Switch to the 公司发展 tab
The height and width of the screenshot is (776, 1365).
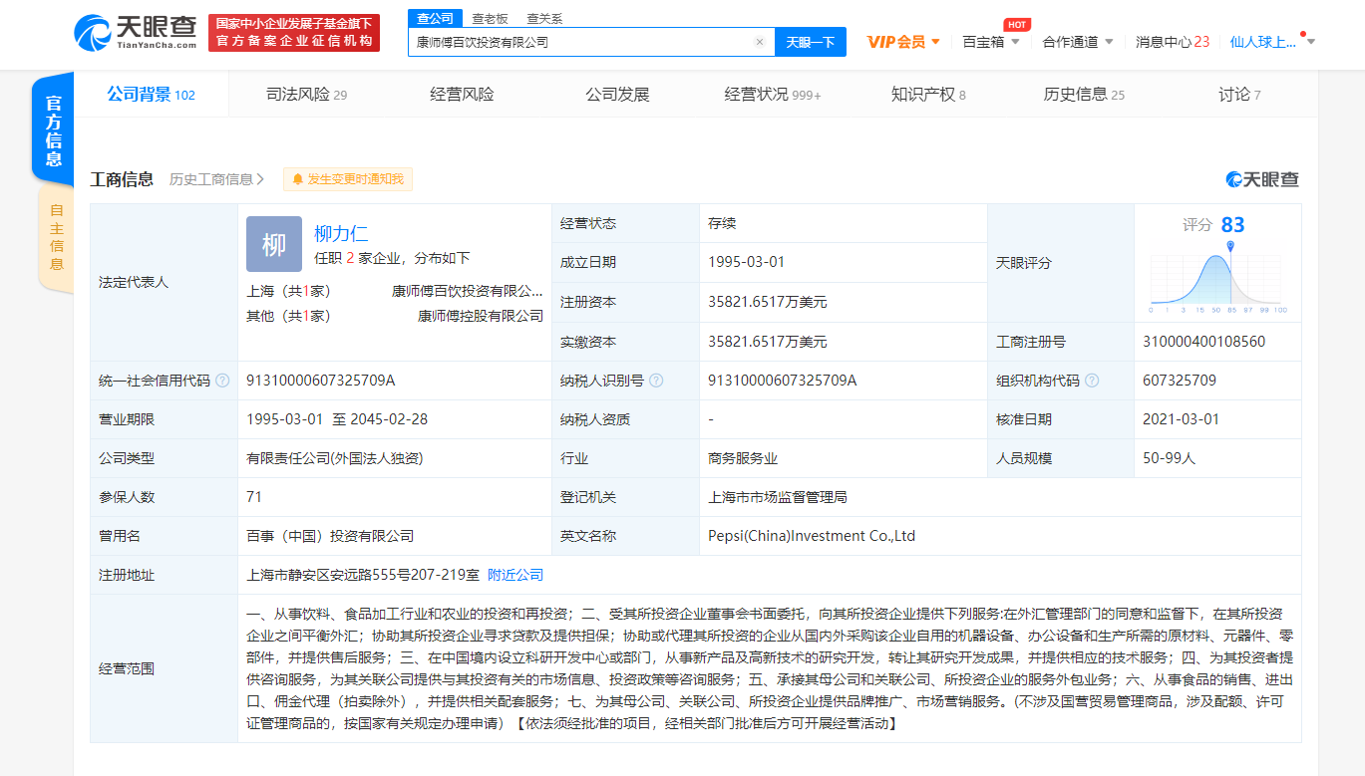[x=617, y=95]
